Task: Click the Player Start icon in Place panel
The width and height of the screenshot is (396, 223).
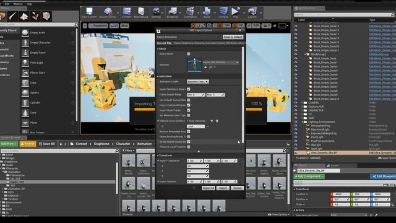Action: (x=25, y=72)
